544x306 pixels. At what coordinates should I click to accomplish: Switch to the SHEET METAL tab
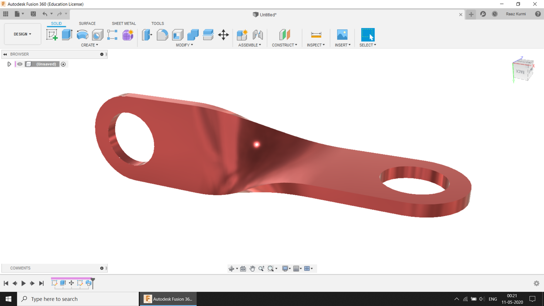pos(124,23)
